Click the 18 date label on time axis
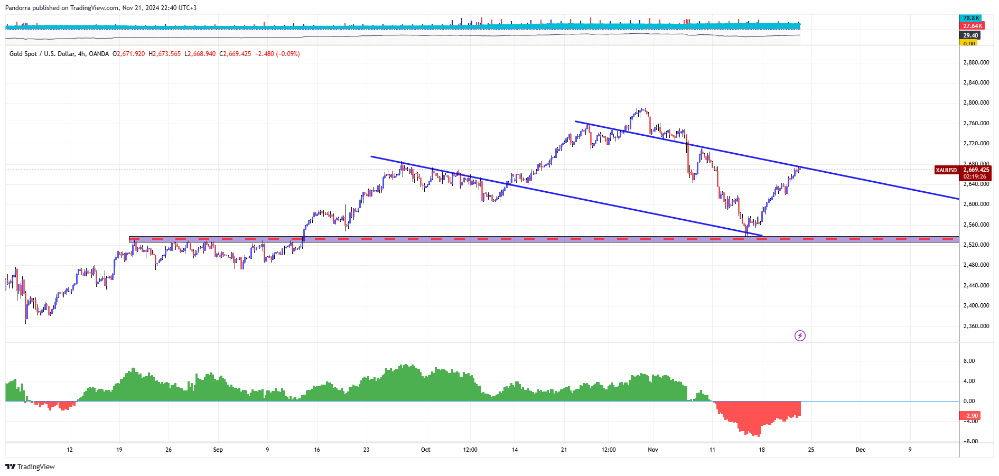This screenshot has height=476, width=999. pos(761,450)
